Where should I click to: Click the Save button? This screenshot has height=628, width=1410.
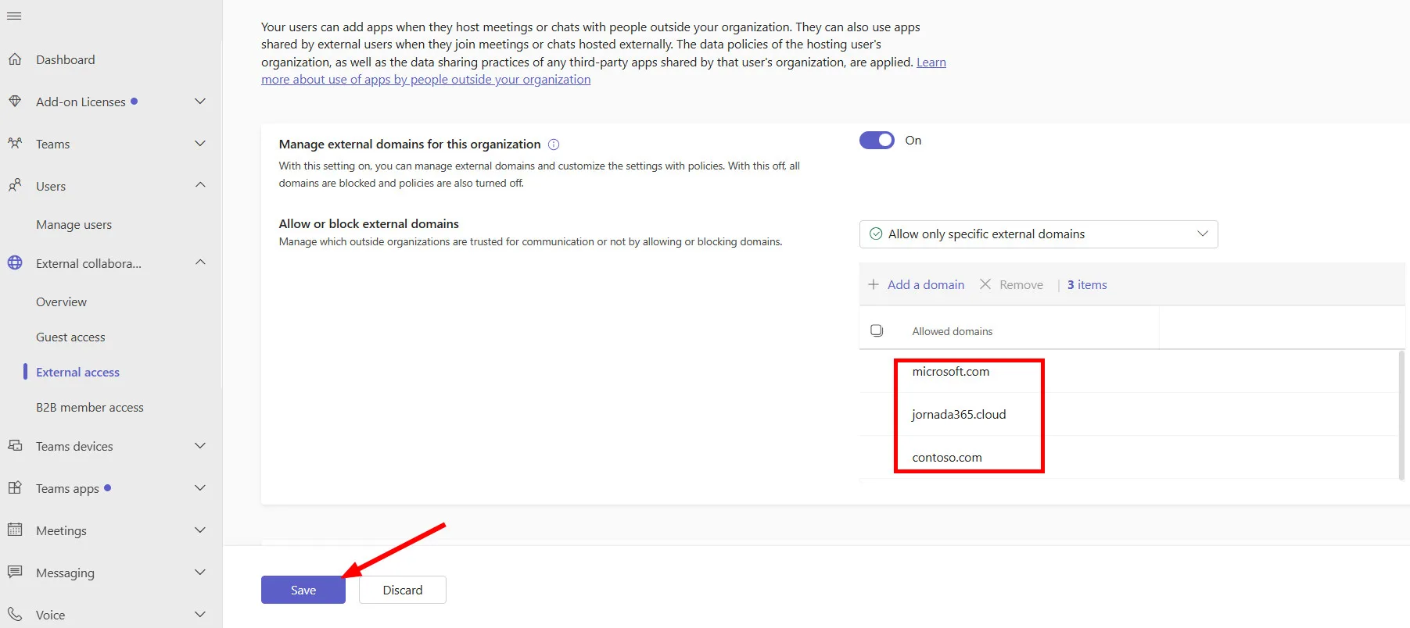[x=303, y=590]
